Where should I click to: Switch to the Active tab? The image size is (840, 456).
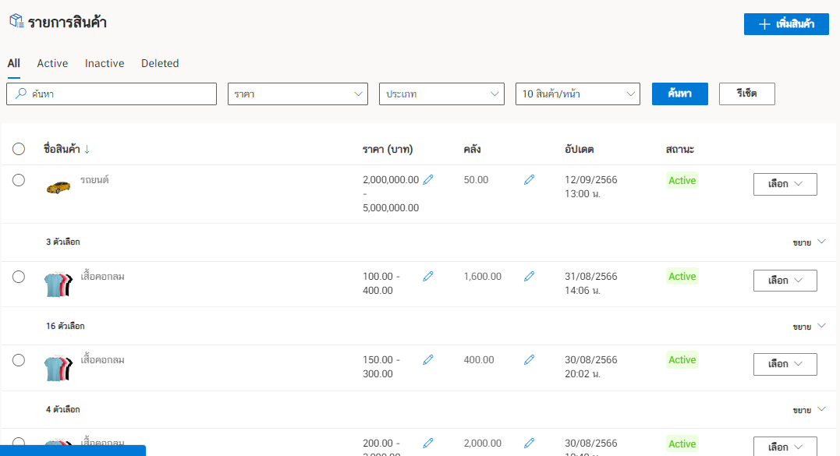point(52,63)
